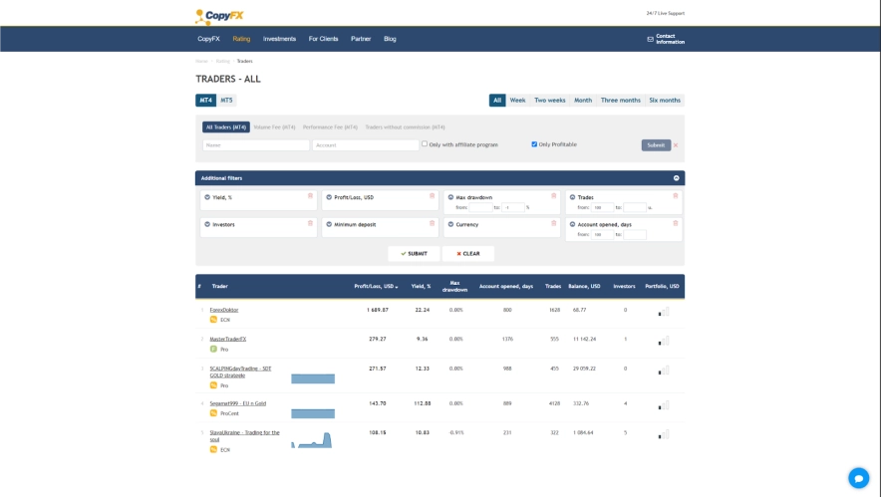Click the trader Name input field
Viewport: 881px width, 497px height.
pyautogui.click(x=256, y=145)
